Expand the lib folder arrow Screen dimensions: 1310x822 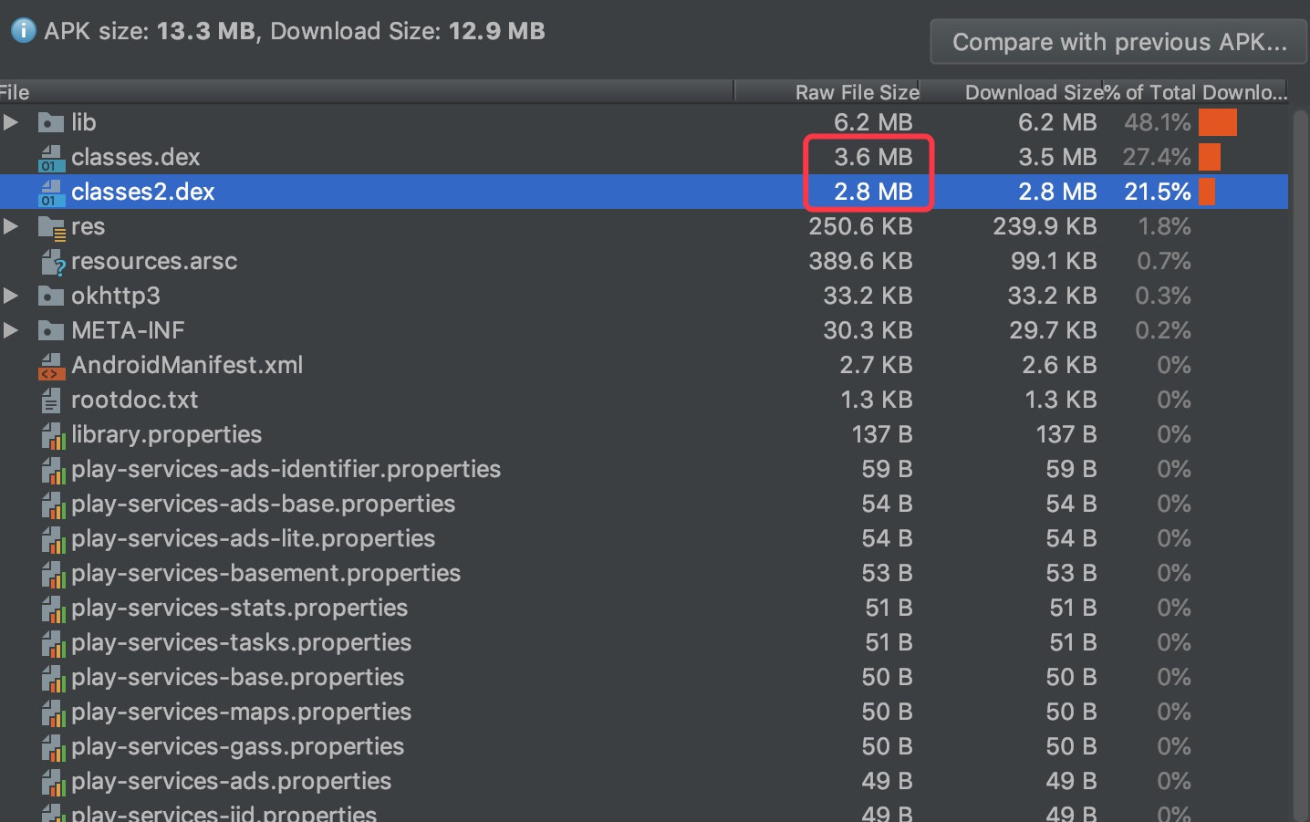click(x=11, y=122)
